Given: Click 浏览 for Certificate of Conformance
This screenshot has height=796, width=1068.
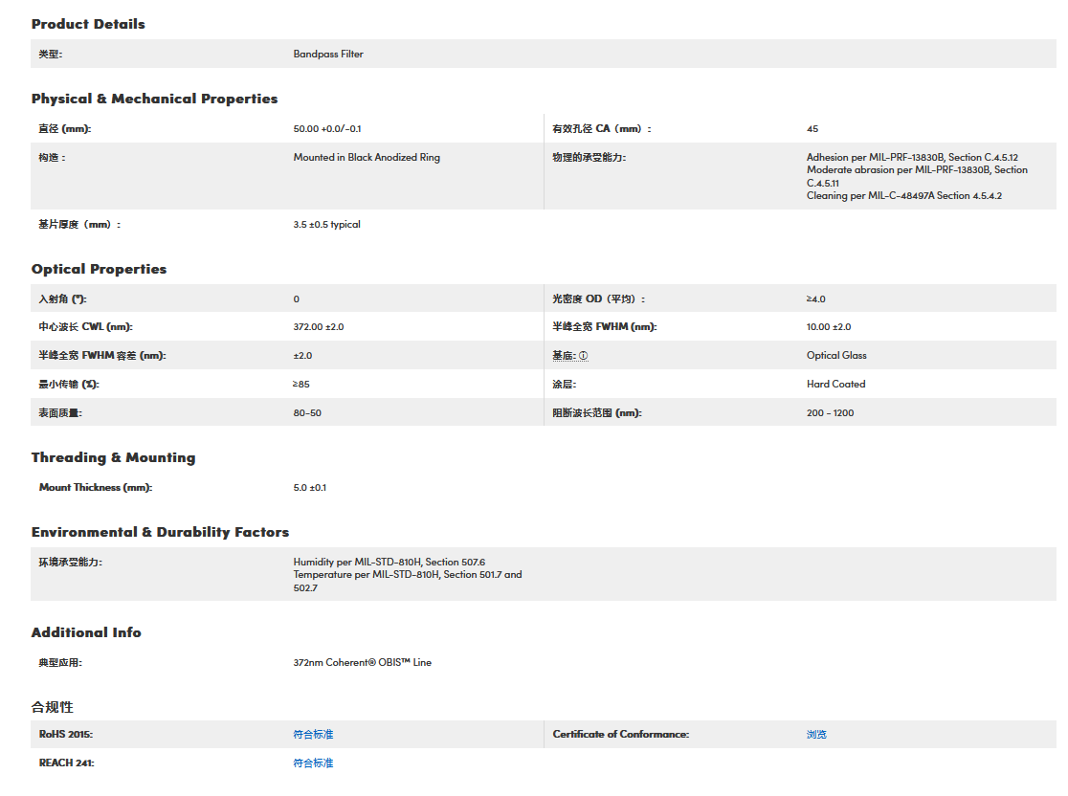Looking at the screenshot, I should pyautogui.click(x=816, y=735).
